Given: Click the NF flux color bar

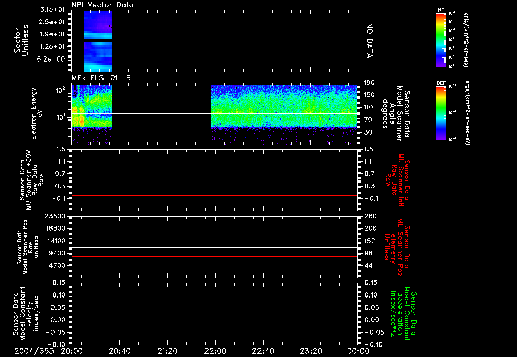Looking at the screenshot, I should pos(441,39).
